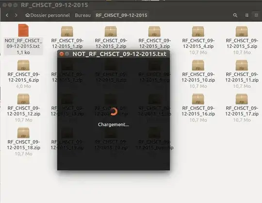Click the NOT_RF_CHSCT_09-12-2015.txt preview title text
This screenshot has width=262, height=203.
point(119,54)
